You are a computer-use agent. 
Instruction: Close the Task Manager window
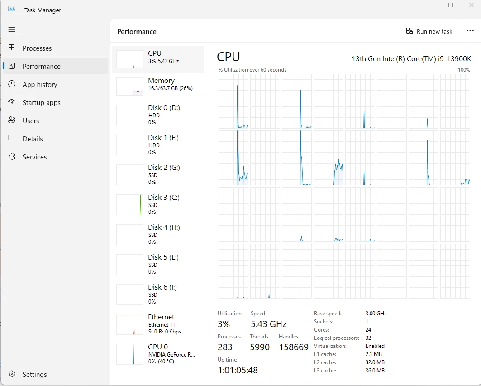click(x=471, y=5)
